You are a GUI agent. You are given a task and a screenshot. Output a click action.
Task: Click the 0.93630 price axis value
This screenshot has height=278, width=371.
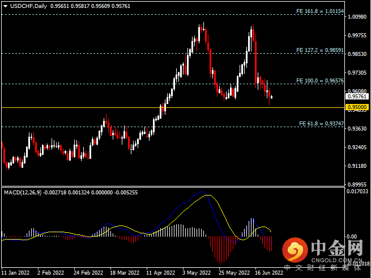(x=357, y=129)
